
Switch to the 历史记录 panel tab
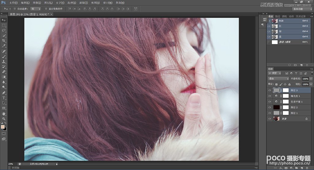click(301, 16)
